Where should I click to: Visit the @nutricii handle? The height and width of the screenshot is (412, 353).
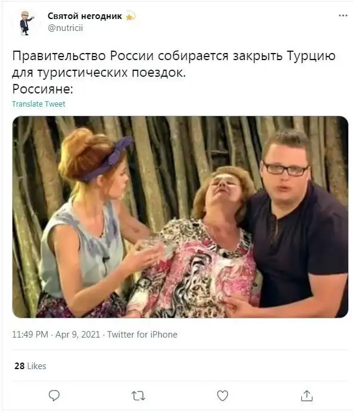click(x=65, y=27)
